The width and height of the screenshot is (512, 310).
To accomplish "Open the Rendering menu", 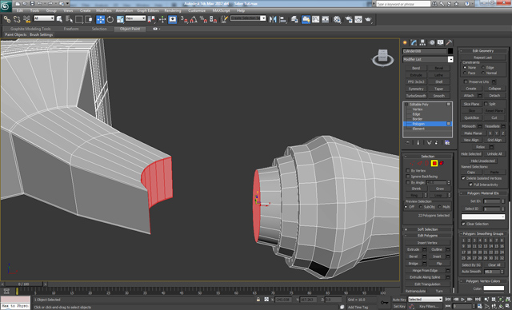I will pos(173,10).
